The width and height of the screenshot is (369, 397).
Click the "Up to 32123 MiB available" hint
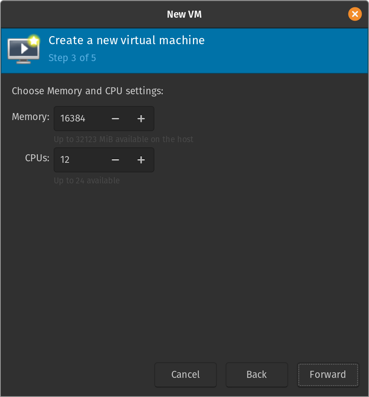tap(123, 140)
